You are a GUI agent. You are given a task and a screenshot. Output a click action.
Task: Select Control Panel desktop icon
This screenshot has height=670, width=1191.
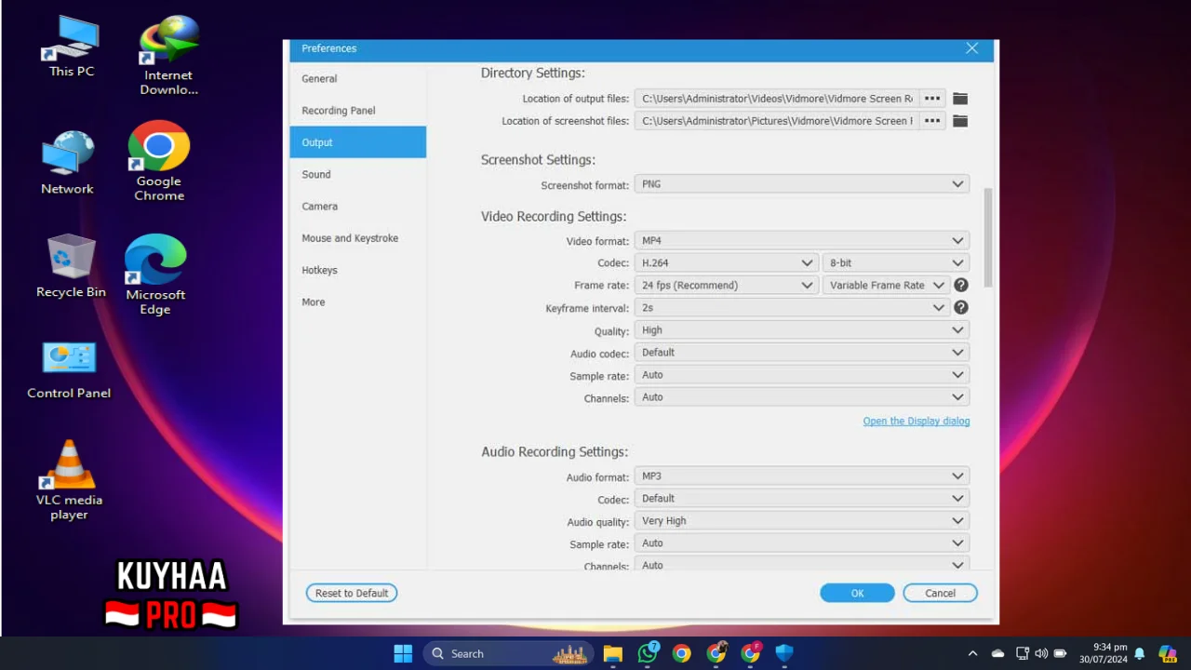coord(69,369)
